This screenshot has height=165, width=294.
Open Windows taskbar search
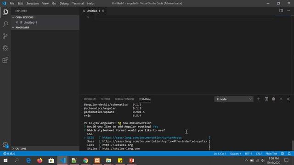coord(17,160)
